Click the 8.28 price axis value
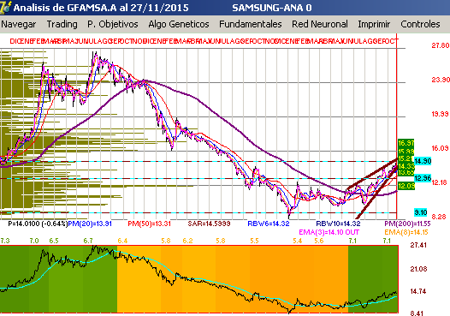The image size is (450, 316). point(438,217)
